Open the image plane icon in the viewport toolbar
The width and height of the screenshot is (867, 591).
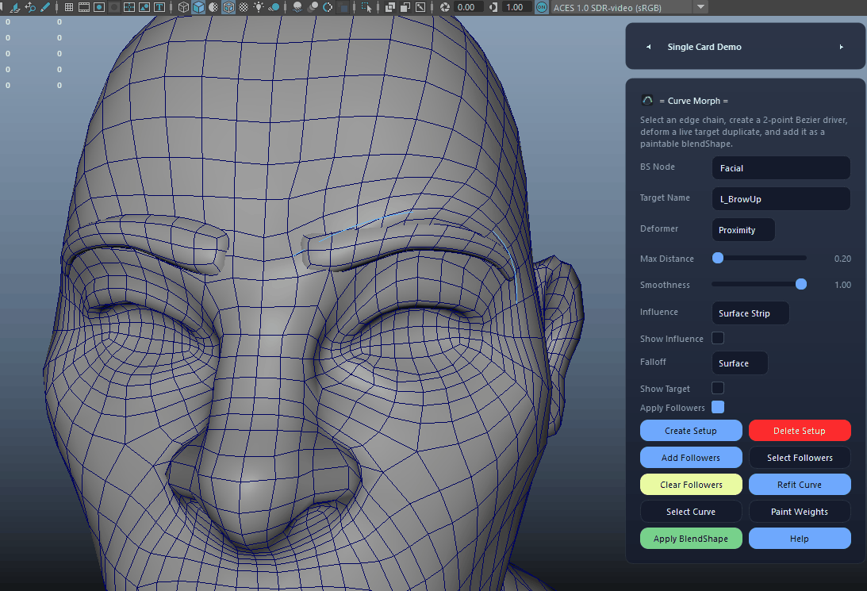pyautogui.click(x=15, y=7)
